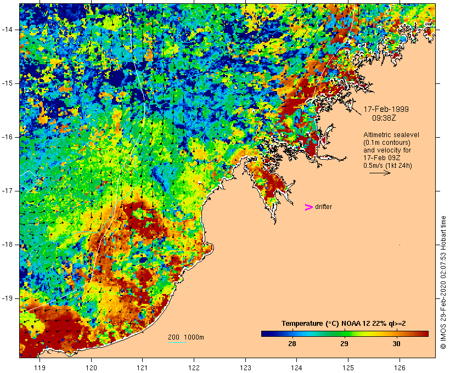Image resolution: width=450 pixels, height=373 pixels.
Task: Click the '(0.1m contours)' caption line
Action: point(387,142)
